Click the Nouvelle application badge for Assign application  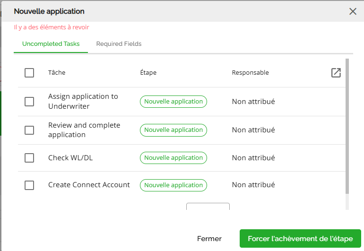pos(173,102)
